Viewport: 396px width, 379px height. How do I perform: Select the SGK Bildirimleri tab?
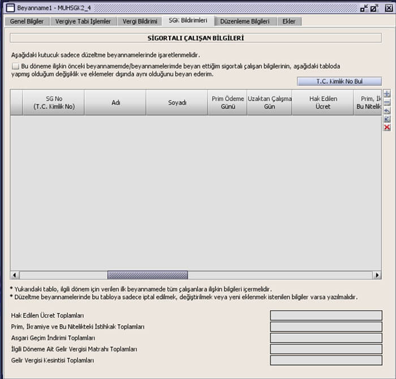[x=188, y=20]
